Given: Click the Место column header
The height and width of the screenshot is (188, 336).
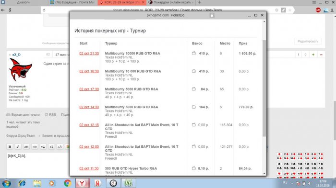Looking at the screenshot, I should pos(225,44).
